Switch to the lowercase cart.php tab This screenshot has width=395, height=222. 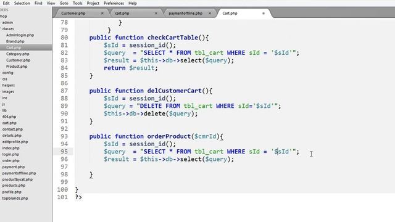(x=122, y=13)
